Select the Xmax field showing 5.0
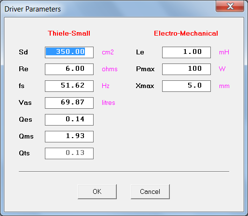 pyautogui.click(x=186, y=86)
